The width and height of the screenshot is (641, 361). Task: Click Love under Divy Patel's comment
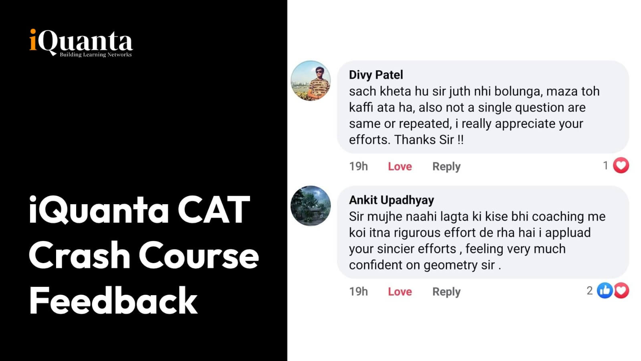[x=400, y=166]
